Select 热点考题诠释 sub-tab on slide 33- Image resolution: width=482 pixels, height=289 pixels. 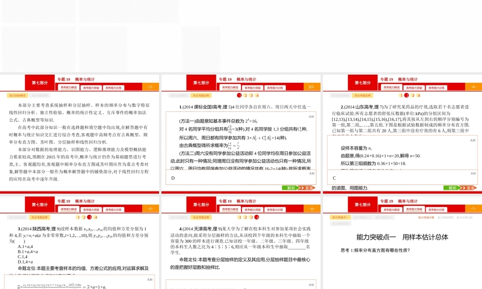click(201, 95)
